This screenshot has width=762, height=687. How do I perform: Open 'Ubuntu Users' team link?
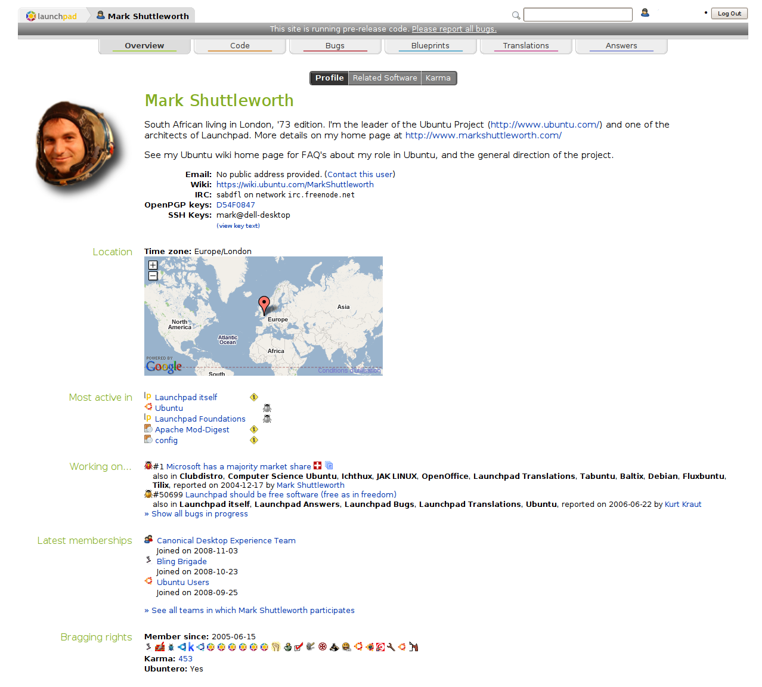[183, 583]
